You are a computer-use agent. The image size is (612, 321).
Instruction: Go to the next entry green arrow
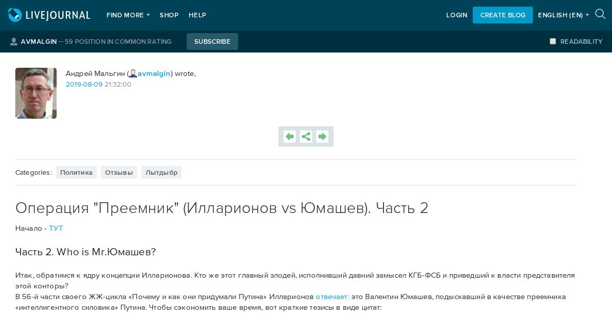point(322,137)
